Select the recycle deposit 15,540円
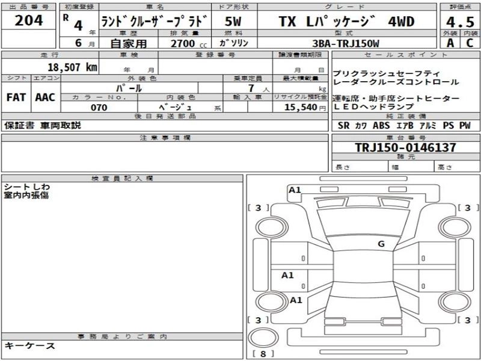This screenshot has height=361, width=481. tap(305, 107)
